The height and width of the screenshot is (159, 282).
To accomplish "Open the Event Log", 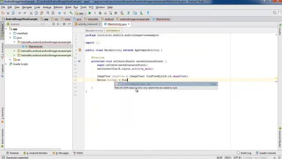I will pos(244,153).
